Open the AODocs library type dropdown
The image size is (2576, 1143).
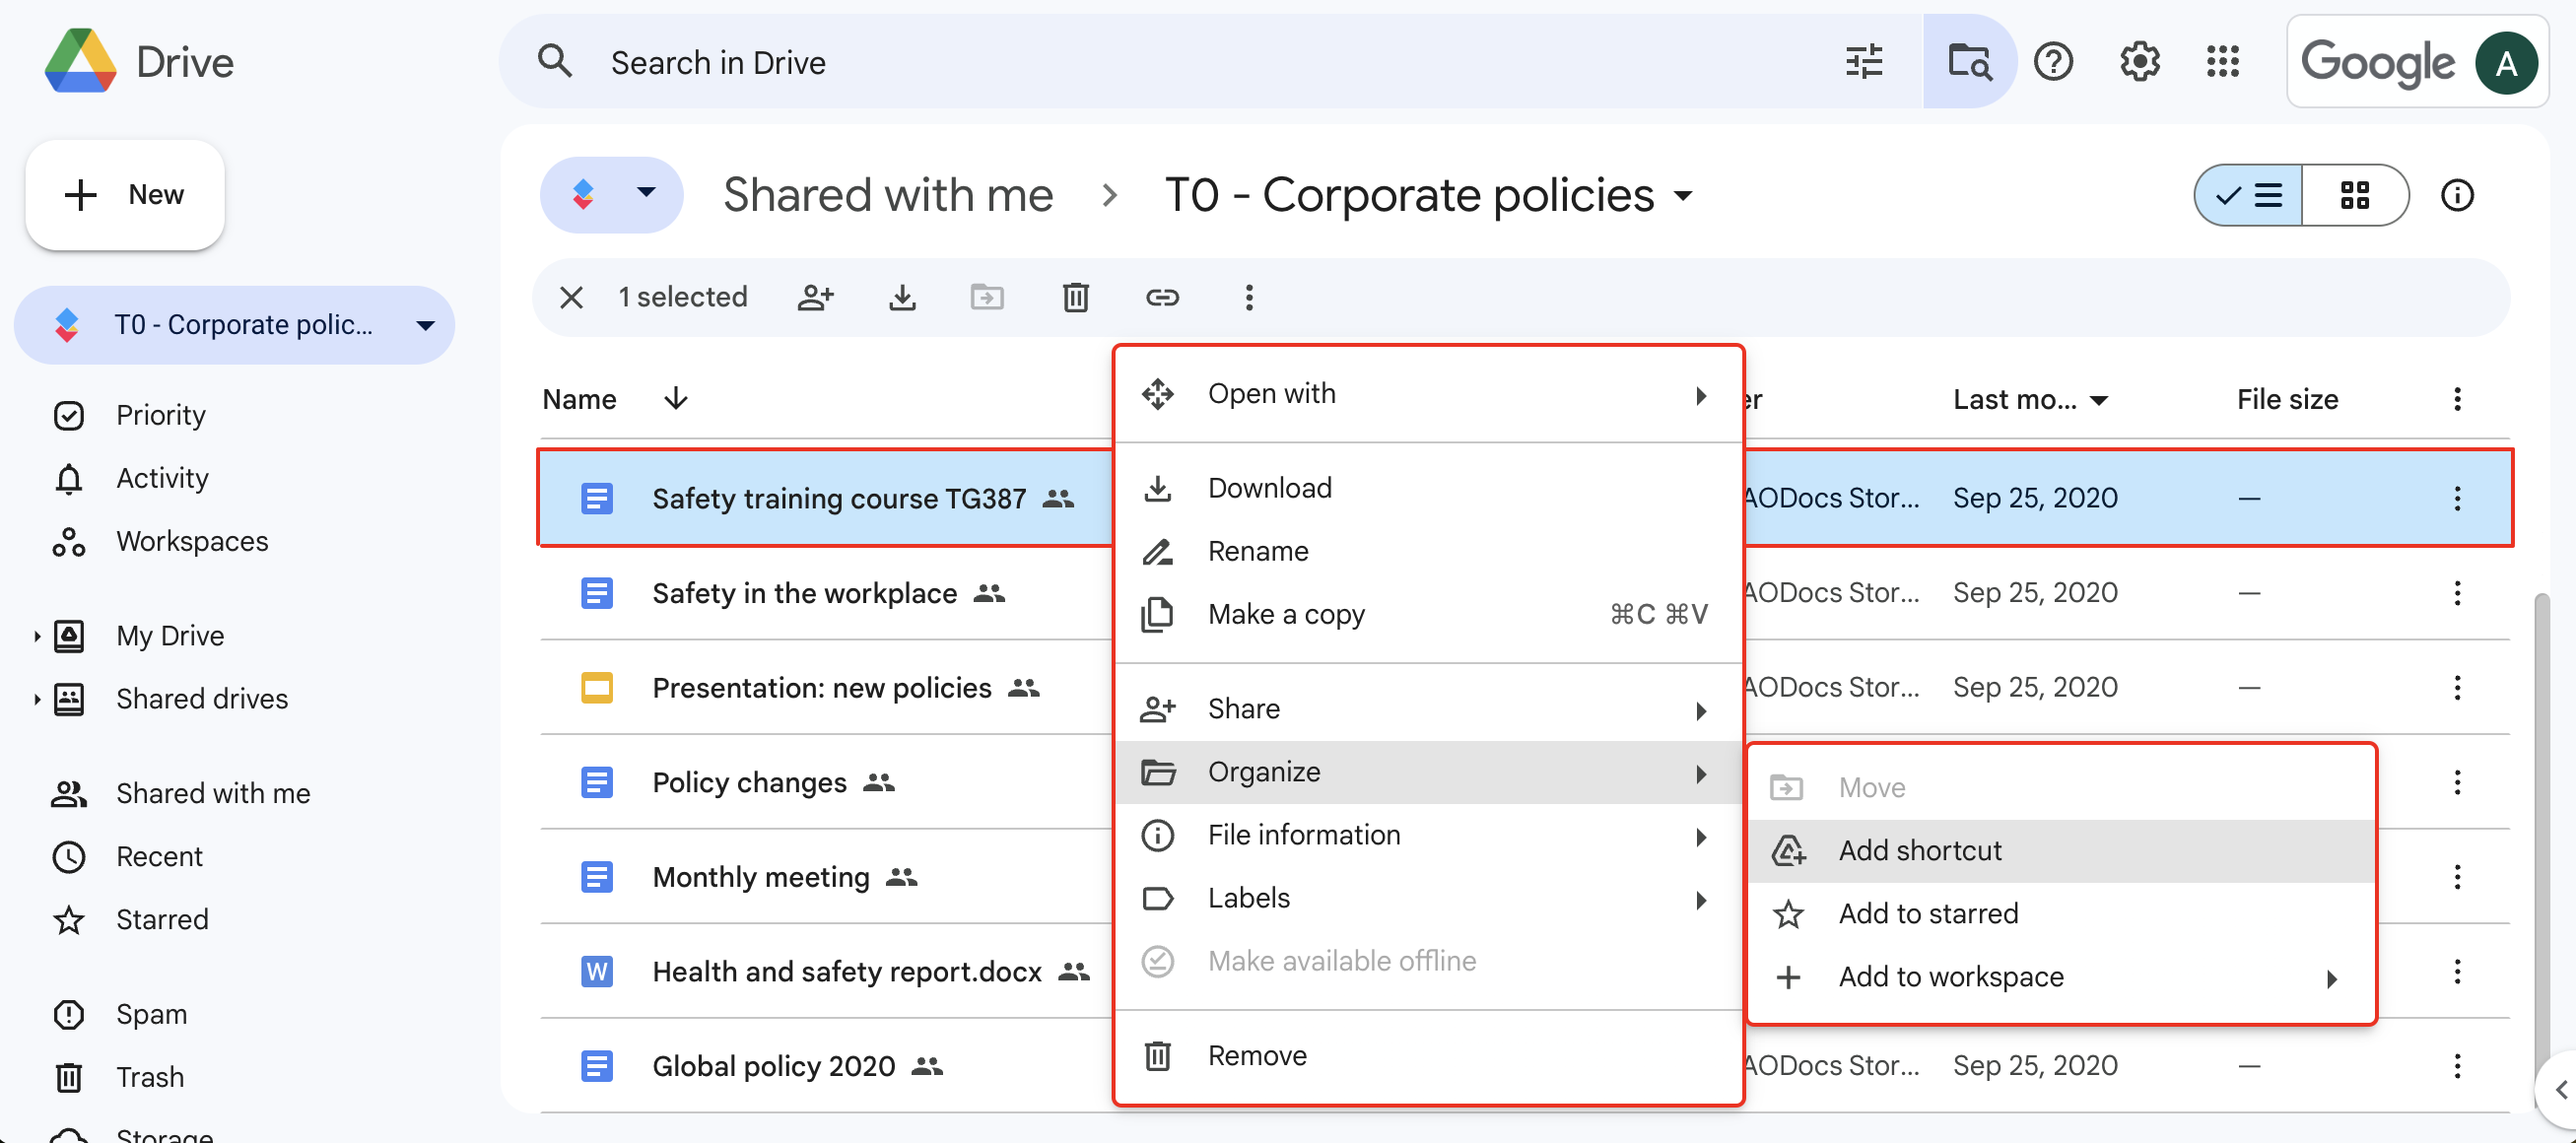click(x=611, y=194)
